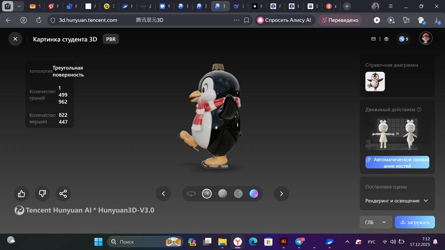
Task: Click the thumbs up like icon
Action: point(21,194)
